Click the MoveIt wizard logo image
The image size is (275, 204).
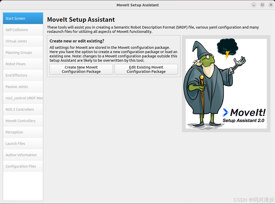pyautogui.click(x=226, y=84)
